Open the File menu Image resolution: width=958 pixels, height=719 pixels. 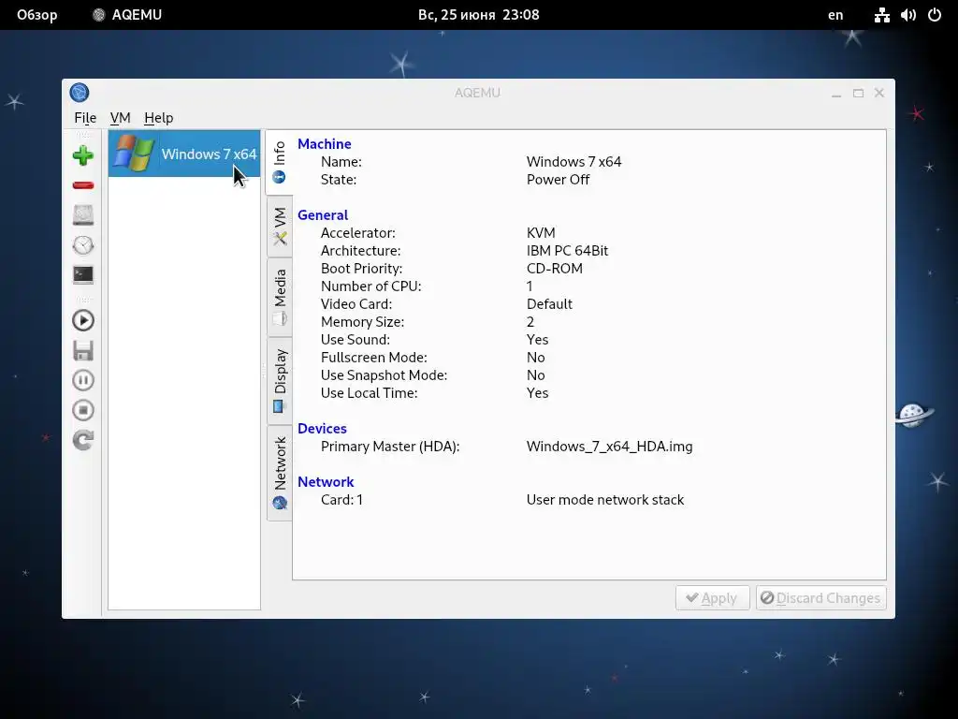tap(85, 118)
